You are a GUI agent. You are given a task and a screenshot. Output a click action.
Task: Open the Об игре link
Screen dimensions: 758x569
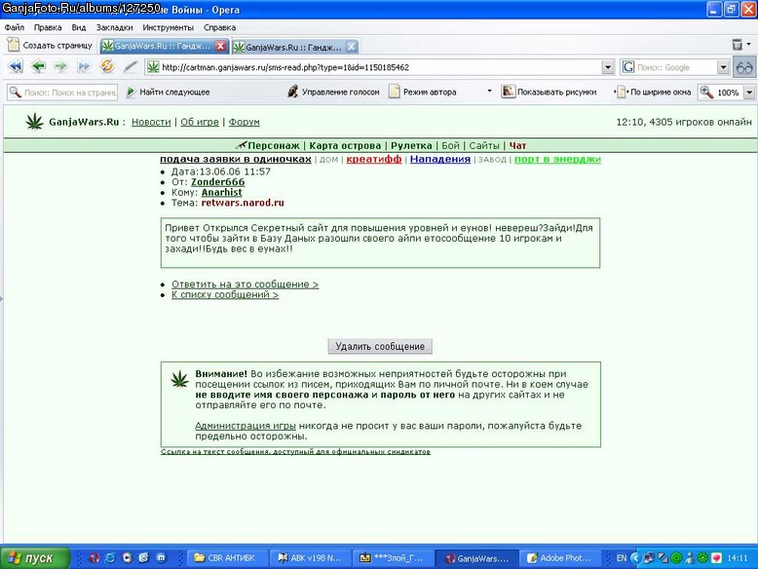[x=199, y=122]
